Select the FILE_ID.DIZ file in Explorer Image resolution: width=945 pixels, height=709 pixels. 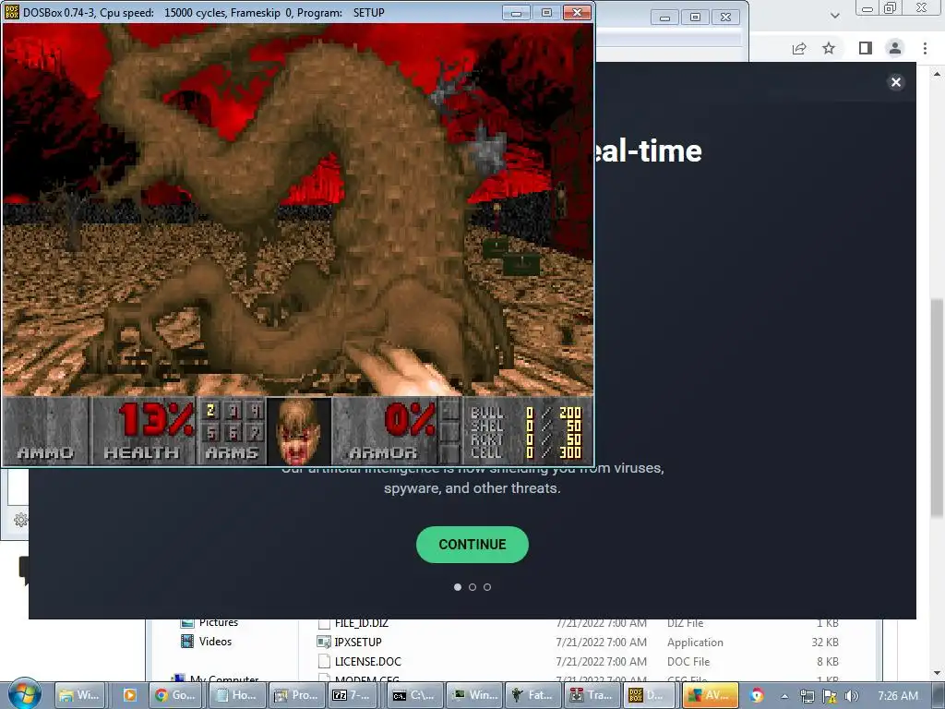[x=362, y=623]
